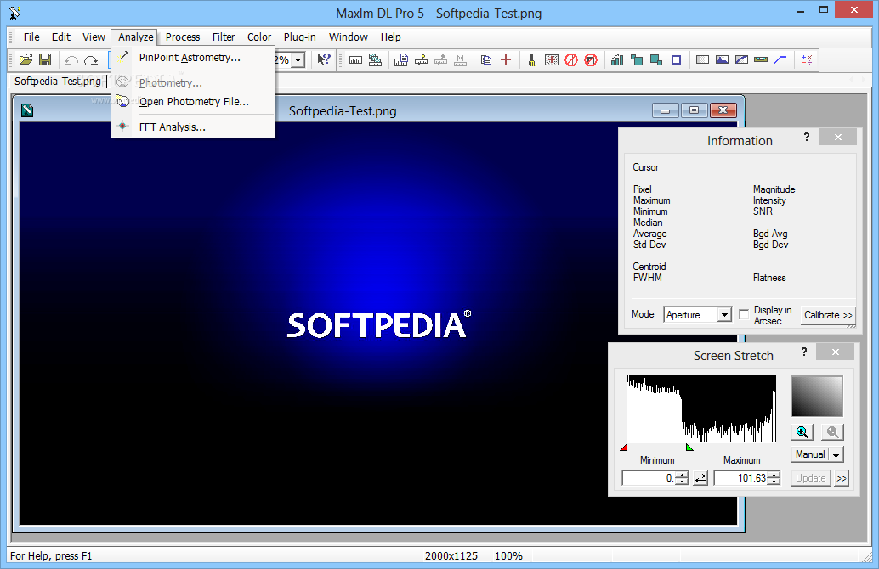879x569 pixels.
Task: Open the File menu
Action: [x=31, y=37]
